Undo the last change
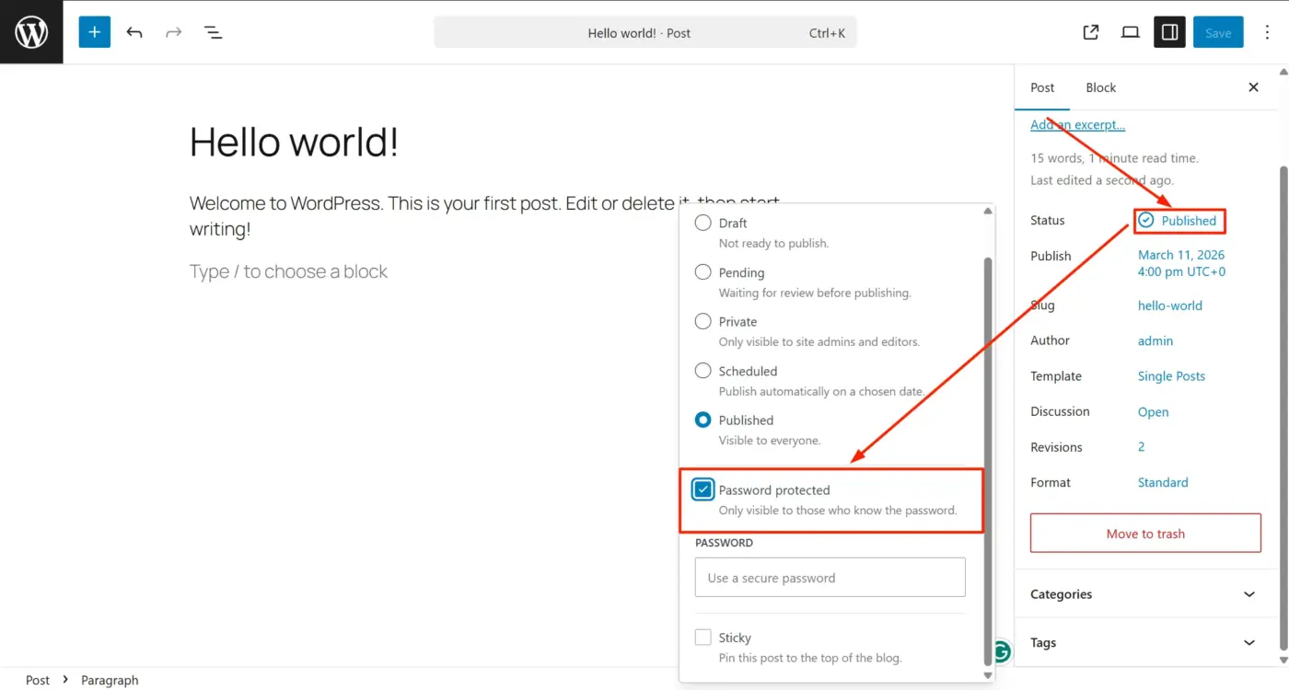The width and height of the screenshot is (1289, 690). tap(134, 31)
